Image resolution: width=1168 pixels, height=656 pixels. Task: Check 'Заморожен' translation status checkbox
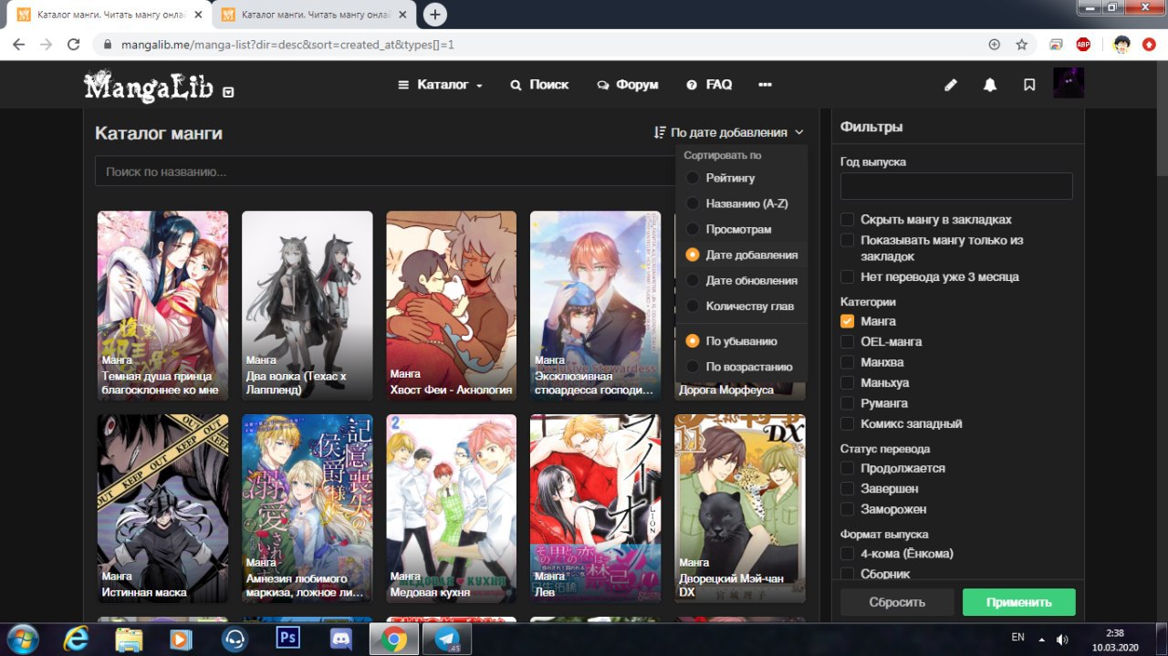point(848,509)
